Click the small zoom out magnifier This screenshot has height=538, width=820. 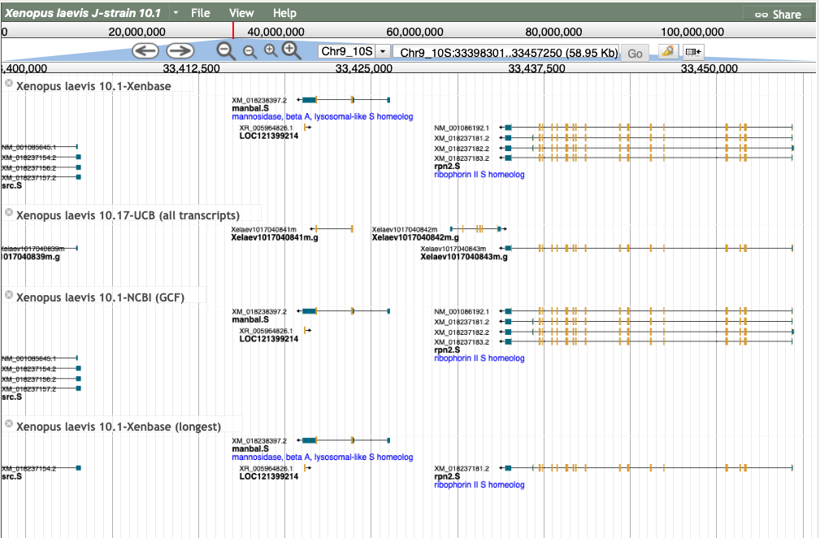coord(249,51)
